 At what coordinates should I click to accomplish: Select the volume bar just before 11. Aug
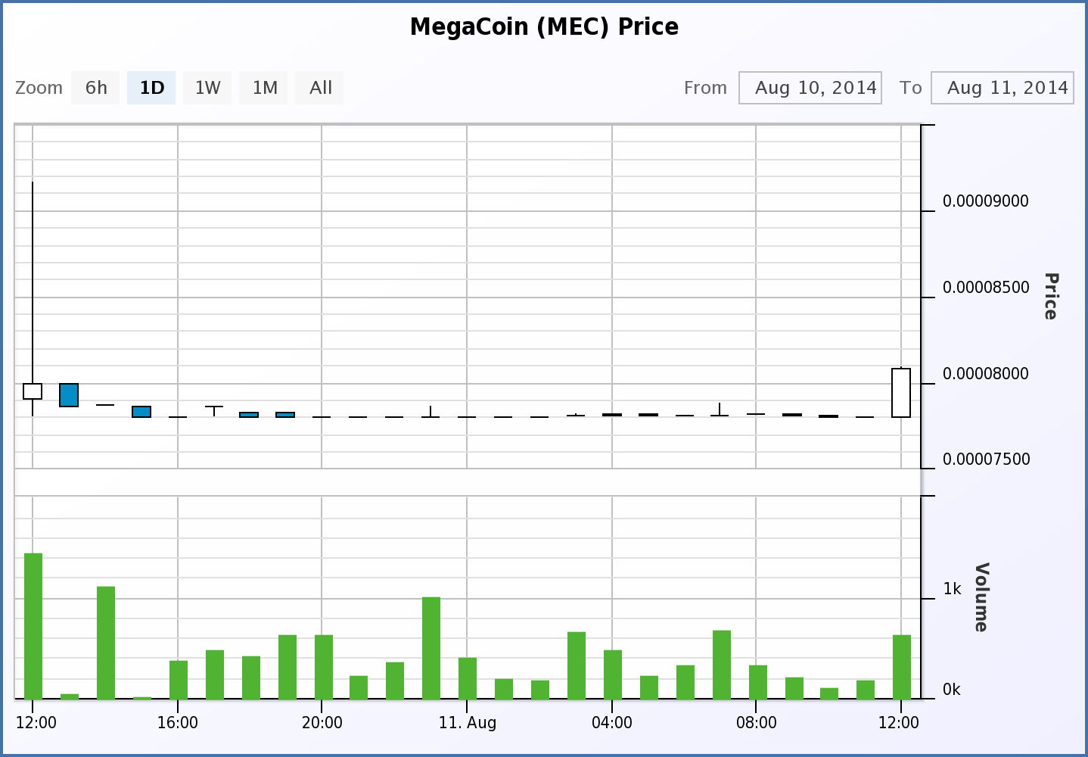point(431,648)
